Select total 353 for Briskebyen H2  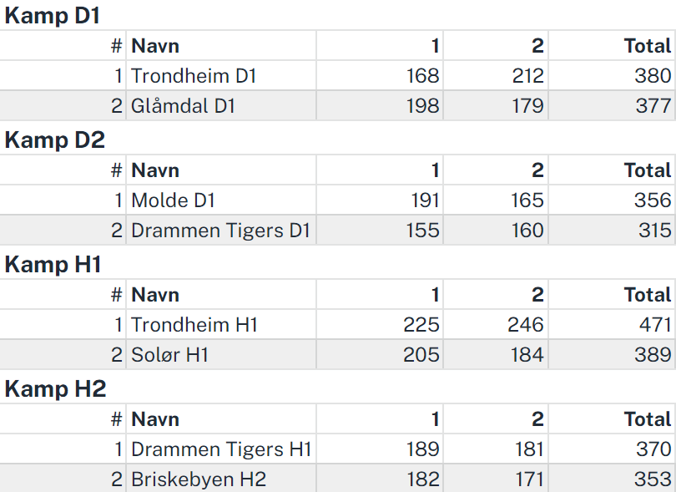tap(653, 479)
